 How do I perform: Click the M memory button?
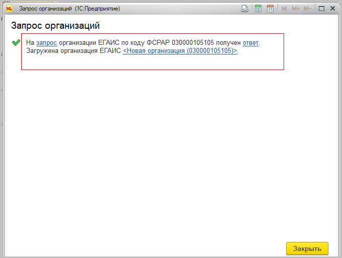[284, 9]
